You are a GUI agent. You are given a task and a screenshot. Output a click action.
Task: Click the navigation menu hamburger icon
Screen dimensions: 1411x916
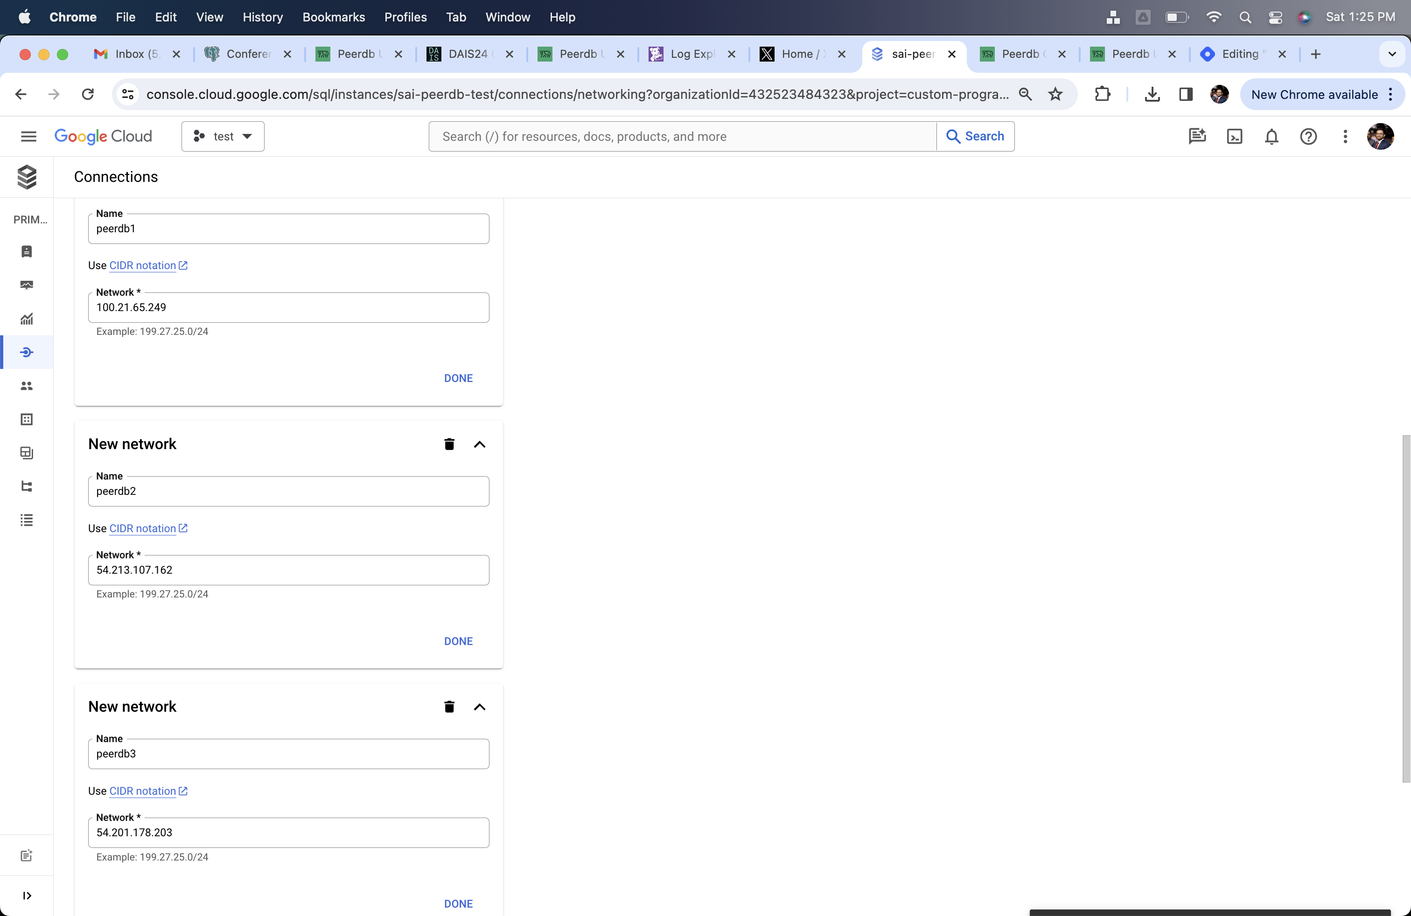28,136
